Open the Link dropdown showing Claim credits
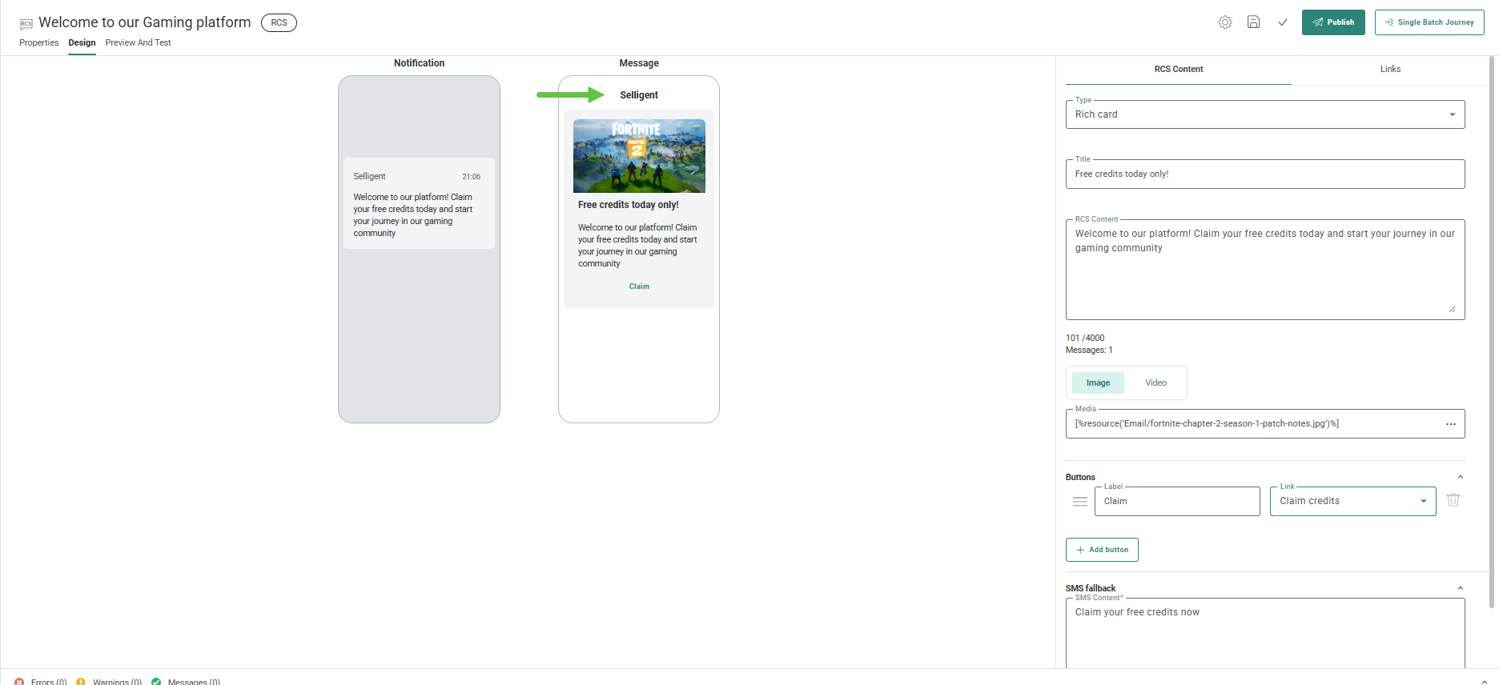The width and height of the screenshot is (1499, 685). click(x=1353, y=502)
